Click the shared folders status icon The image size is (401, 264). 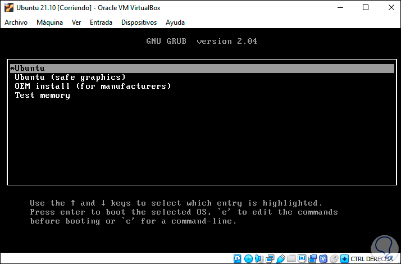pos(291,258)
